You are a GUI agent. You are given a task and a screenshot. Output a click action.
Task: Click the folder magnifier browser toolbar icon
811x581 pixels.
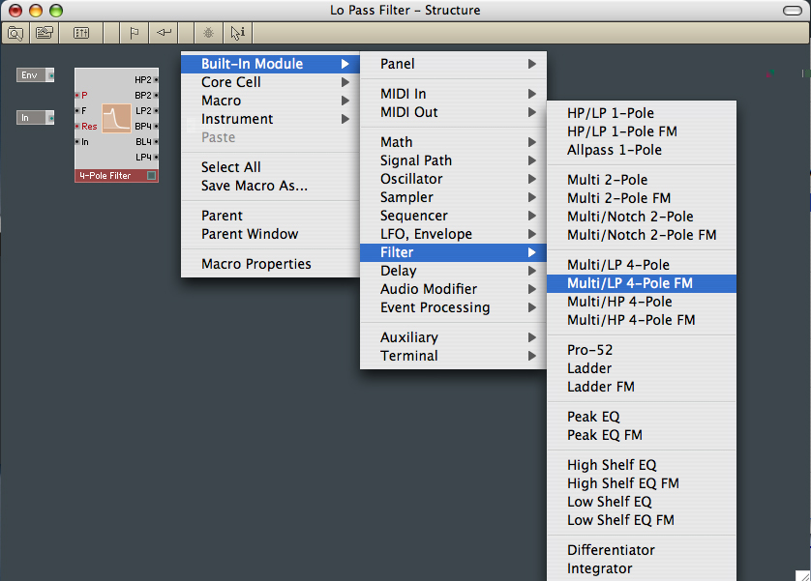click(15, 34)
